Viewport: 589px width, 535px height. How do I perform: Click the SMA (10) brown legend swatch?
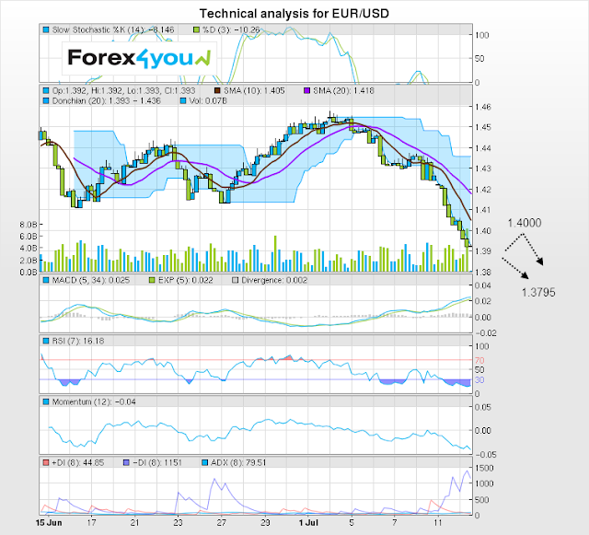pos(217,90)
